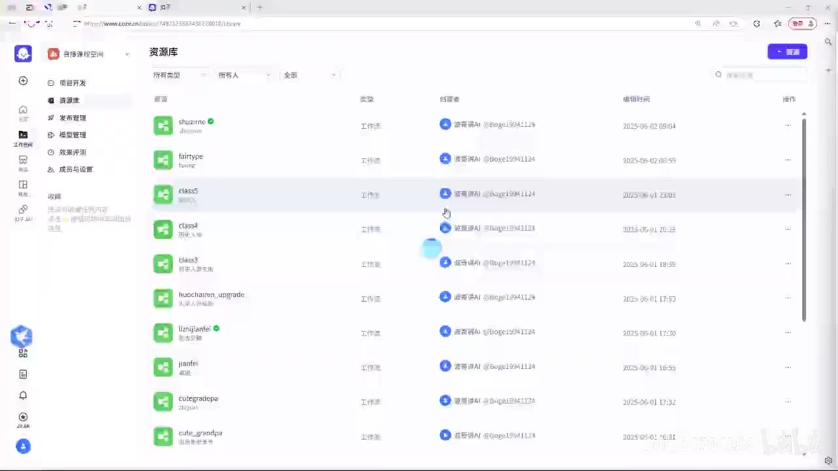
Task: Click the browser extensions puzzle icon
Action: (757, 24)
